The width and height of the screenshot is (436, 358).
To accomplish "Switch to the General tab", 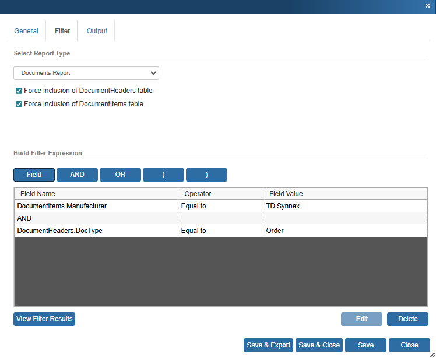I will pyautogui.click(x=26, y=31).
